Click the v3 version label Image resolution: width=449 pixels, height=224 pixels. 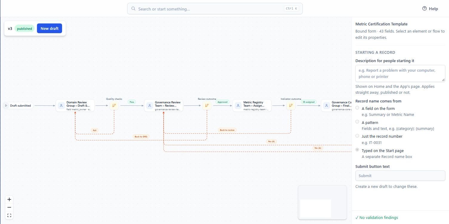pyautogui.click(x=10, y=29)
